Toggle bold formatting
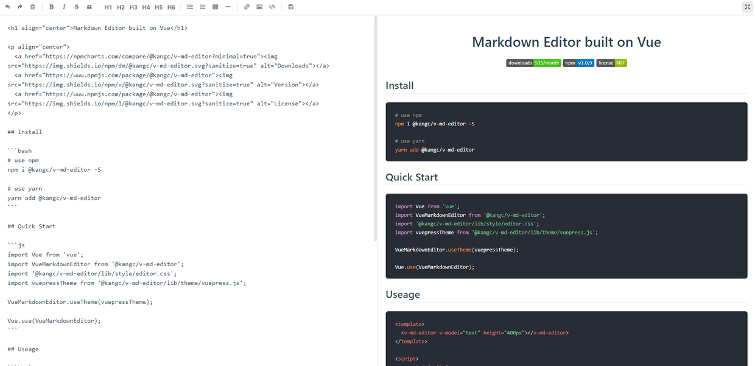Screen dimensions: 755x366 click(x=51, y=7)
